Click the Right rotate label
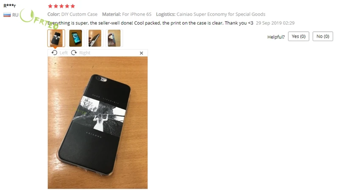Viewport: 339px width, 192px height. coord(84,53)
